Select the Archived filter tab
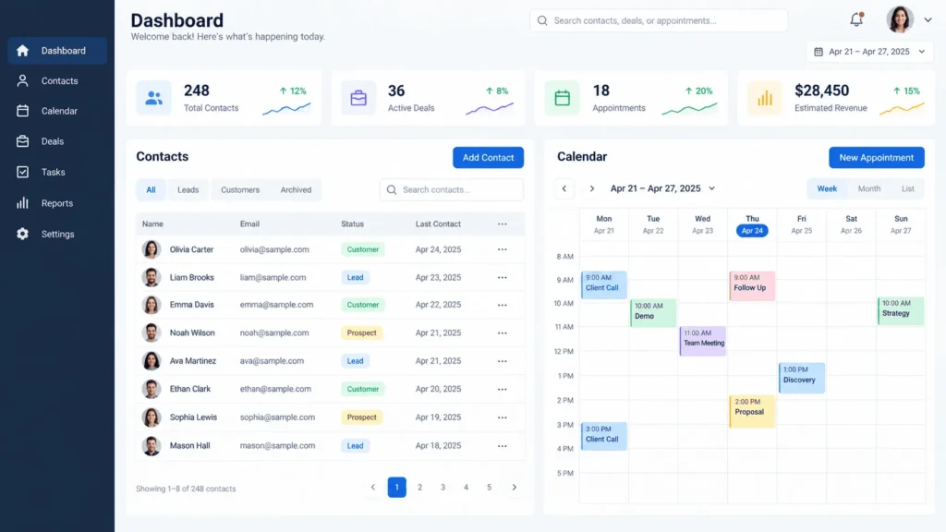The image size is (946, 532). [x=296, y=190]
